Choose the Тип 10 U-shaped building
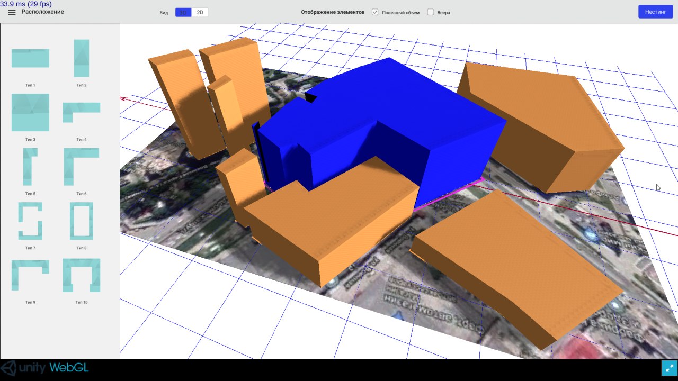This screenshot has height=381, width=678. click(x=81, y=275)
